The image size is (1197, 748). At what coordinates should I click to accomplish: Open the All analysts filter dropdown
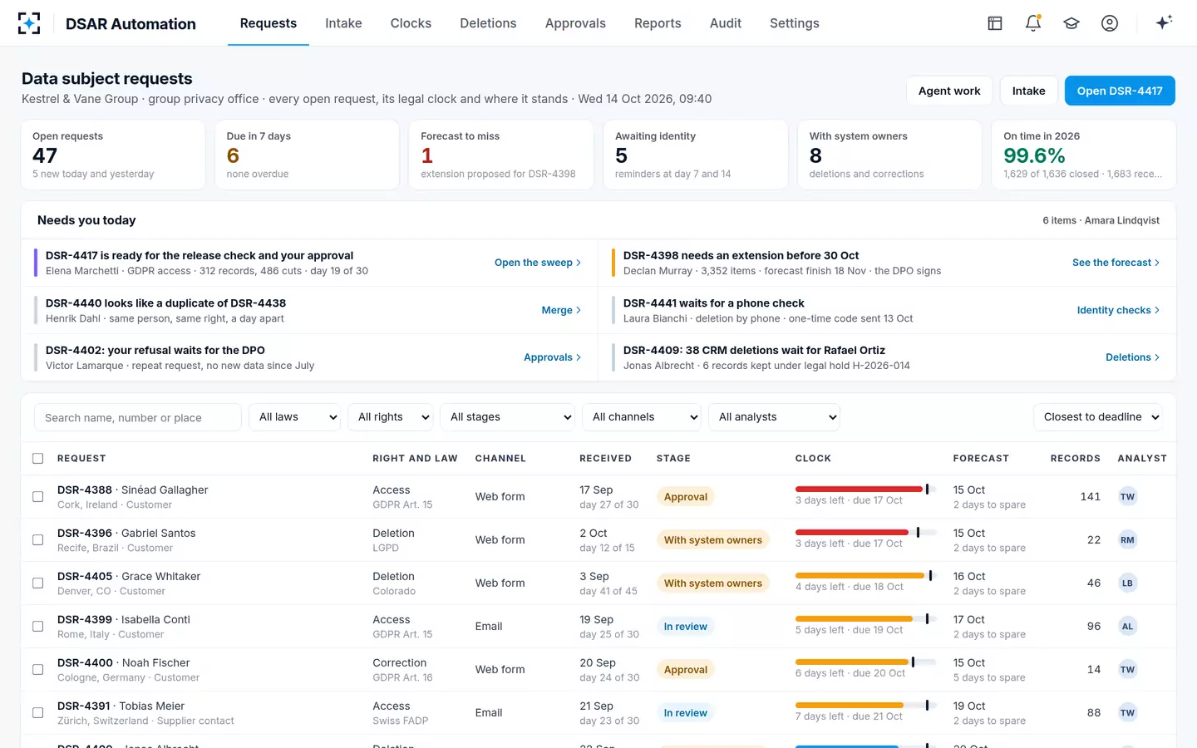(775, 417)
